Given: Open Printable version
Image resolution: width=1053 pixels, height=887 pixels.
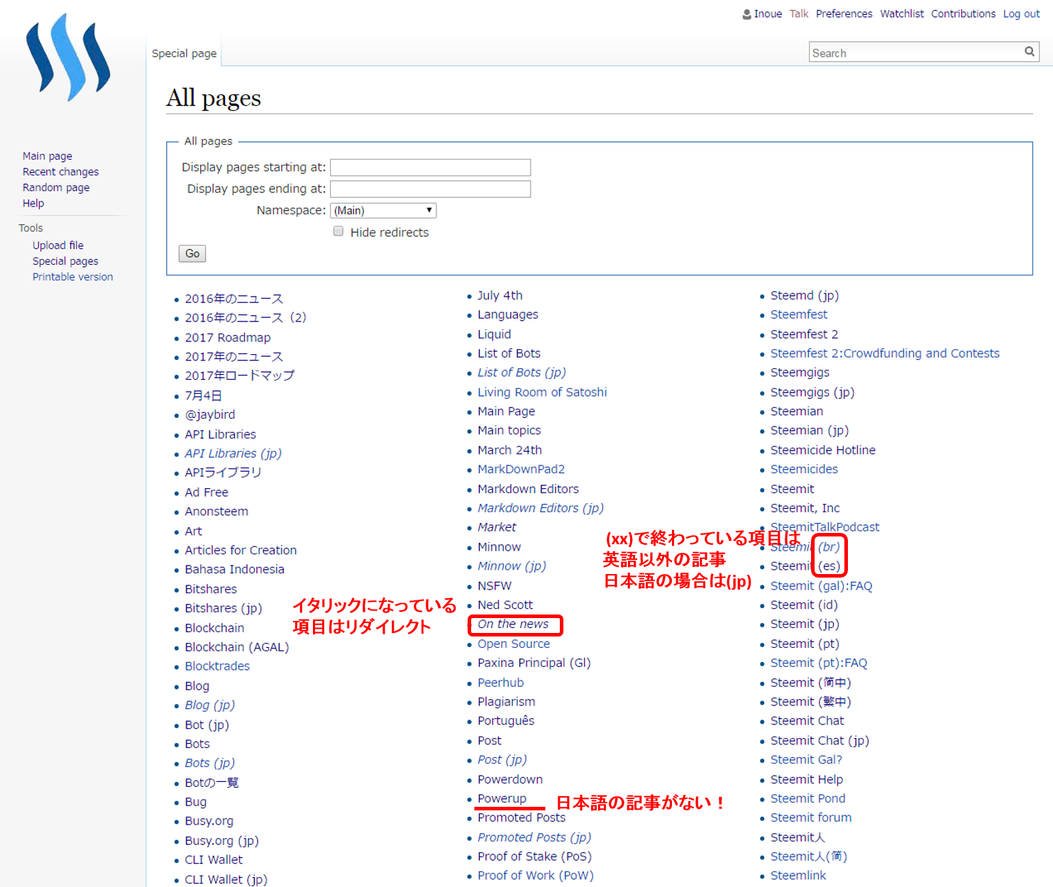Looking at the screenshot, I should pyautogui.click(x=73, y=277).
